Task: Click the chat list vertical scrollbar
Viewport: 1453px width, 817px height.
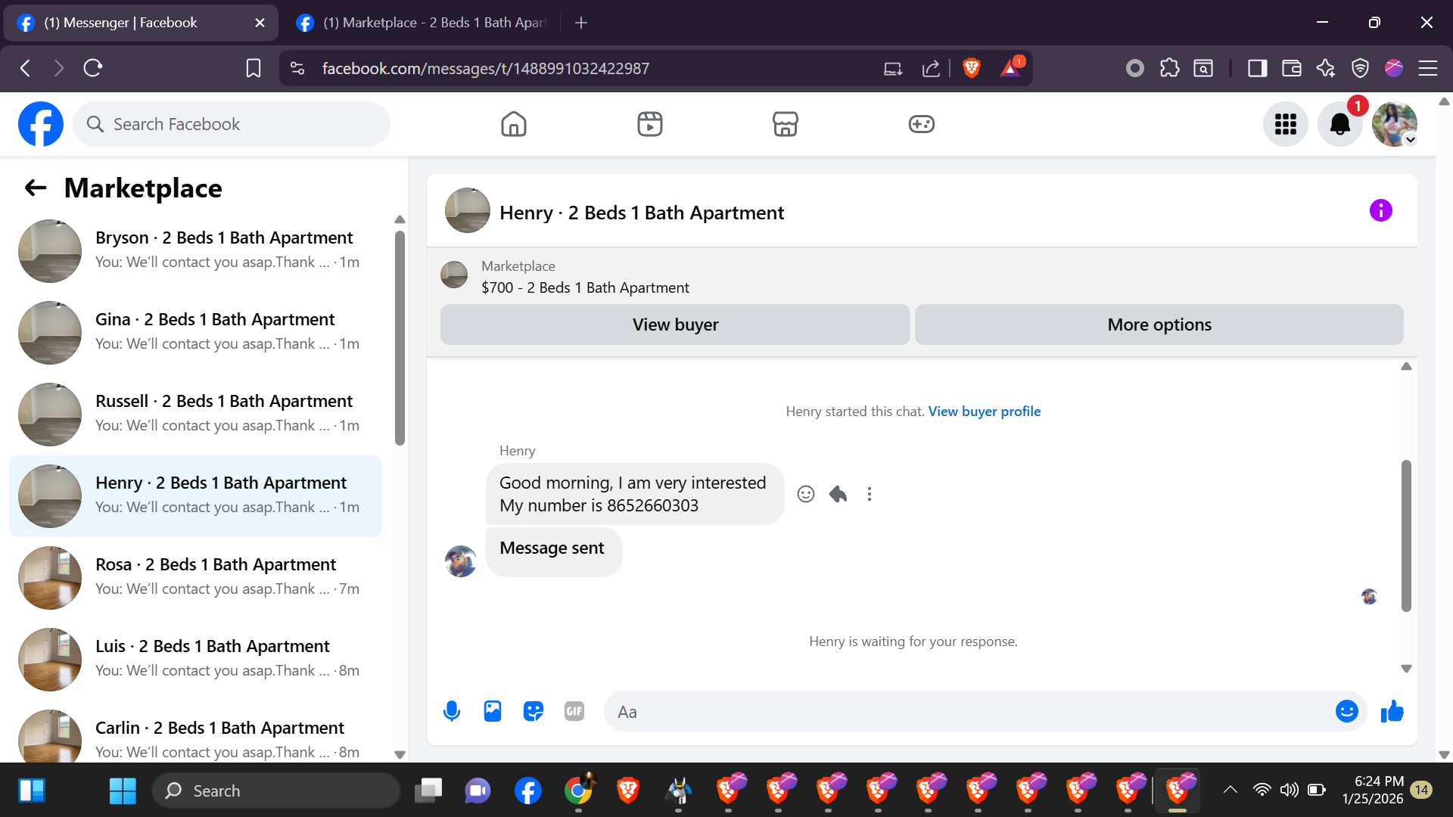Action: [400, 338]
